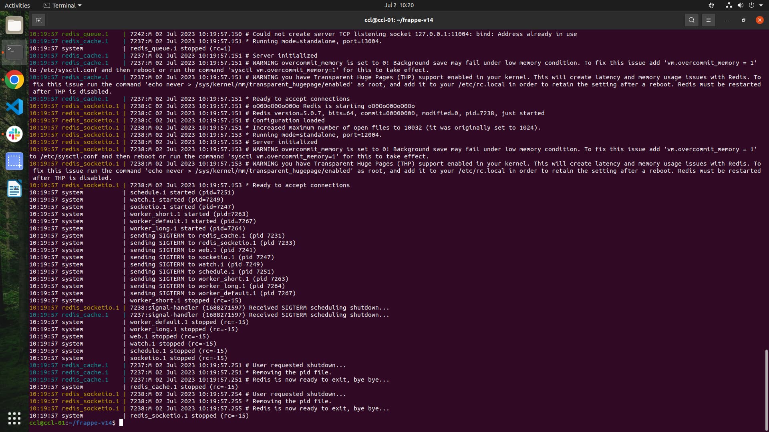
Task: Click the line 'worker_default.1 stopped (rc=-15)'
Action: pos(189,322)
